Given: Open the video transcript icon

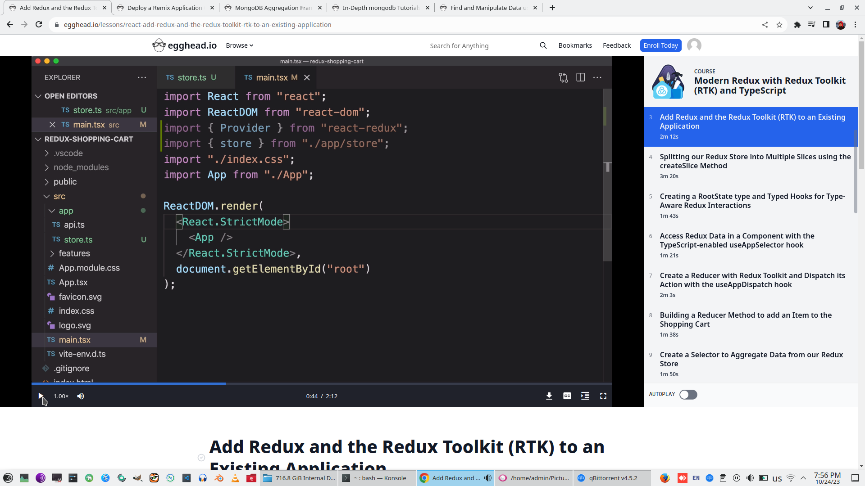Looking at the screenshot, I should (x=585, y=396).
